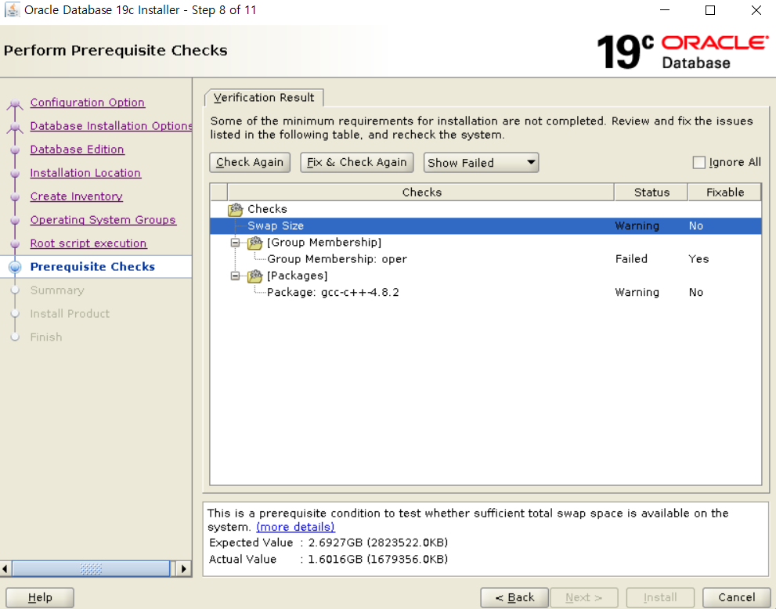The height and width of the screenshot is (609, 776).
Task: Open the Create Inventory step
Action: pyautogui.click(x=76, y=196)
